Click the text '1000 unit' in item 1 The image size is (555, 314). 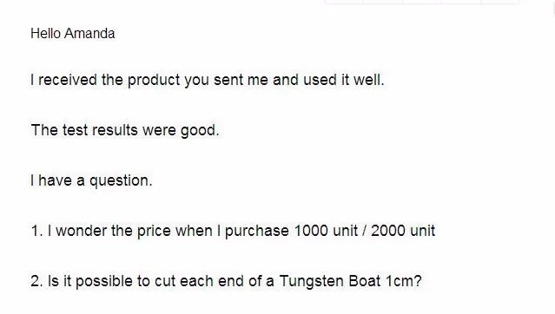point(326,231)
